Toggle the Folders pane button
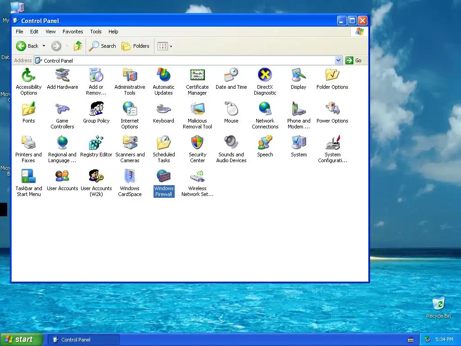The height and width of the screenshot is (346, 461). pos(136,46)
